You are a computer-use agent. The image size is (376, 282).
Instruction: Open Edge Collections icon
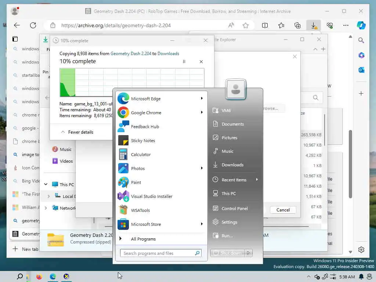coord(297,25)
